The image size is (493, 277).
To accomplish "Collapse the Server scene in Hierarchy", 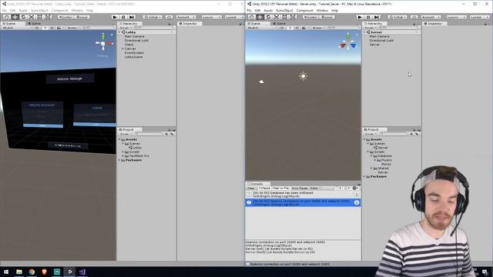I will coord(364,32).
